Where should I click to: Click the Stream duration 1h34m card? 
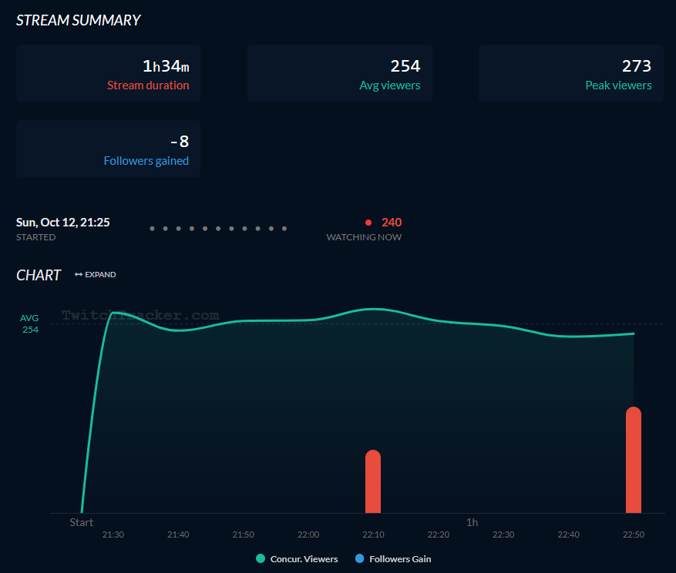[108, 73]
